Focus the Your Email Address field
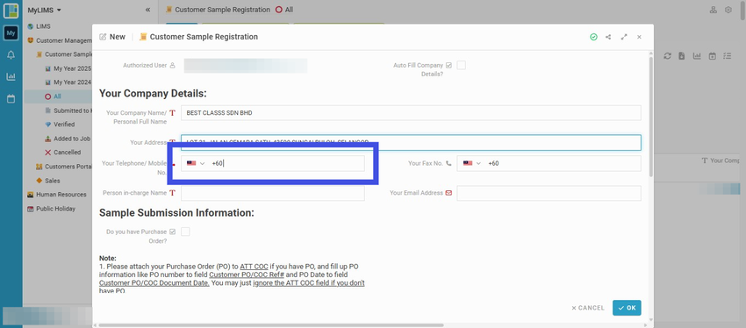 point(549,194)
